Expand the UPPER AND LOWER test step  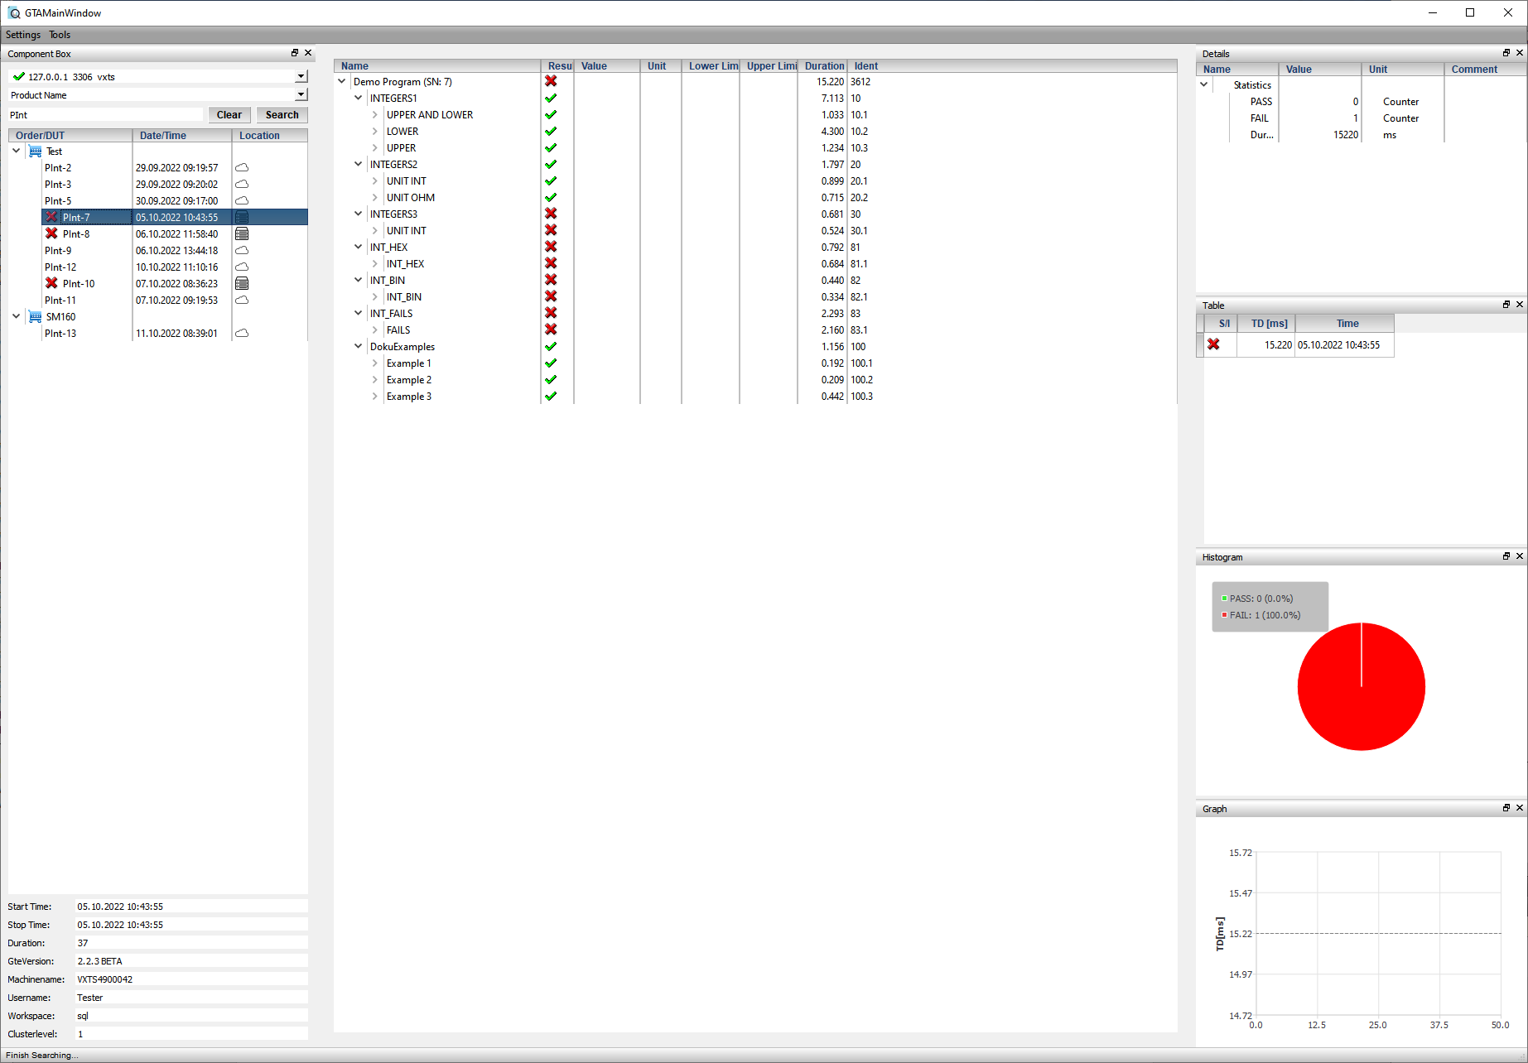point(375,115)
